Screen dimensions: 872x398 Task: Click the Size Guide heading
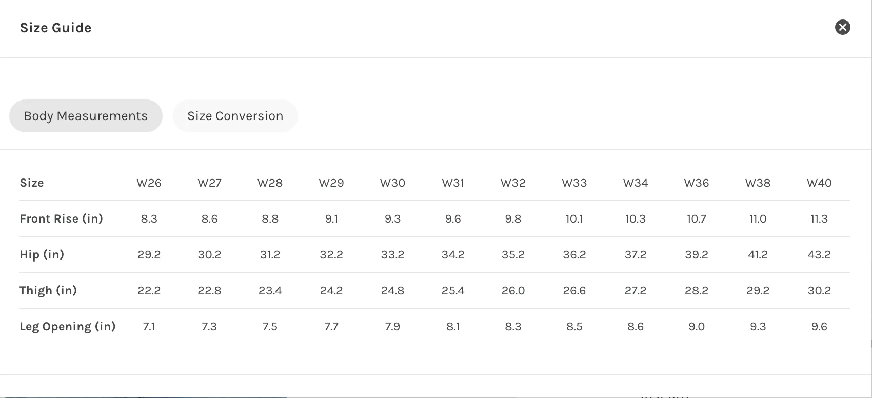(55, 28)
